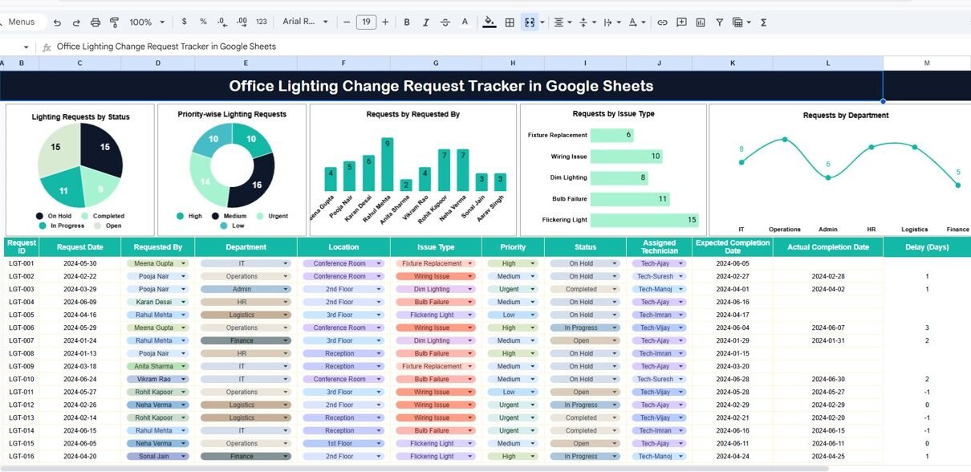Image resolution: width=971 pixels, height=472 pixels.
Task: Select column header L
Action: [827, 63]
